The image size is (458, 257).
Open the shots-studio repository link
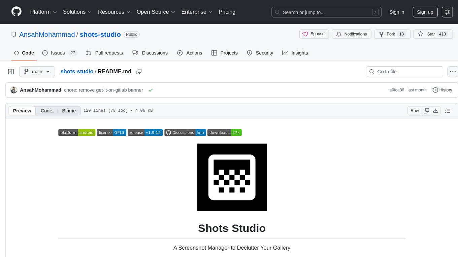tap(100, 34)
